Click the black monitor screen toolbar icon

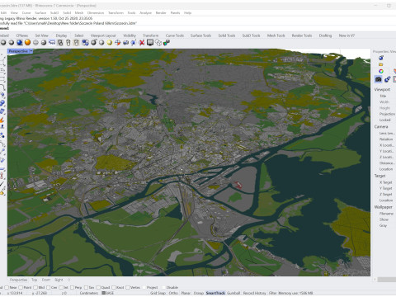click(150, 42)
